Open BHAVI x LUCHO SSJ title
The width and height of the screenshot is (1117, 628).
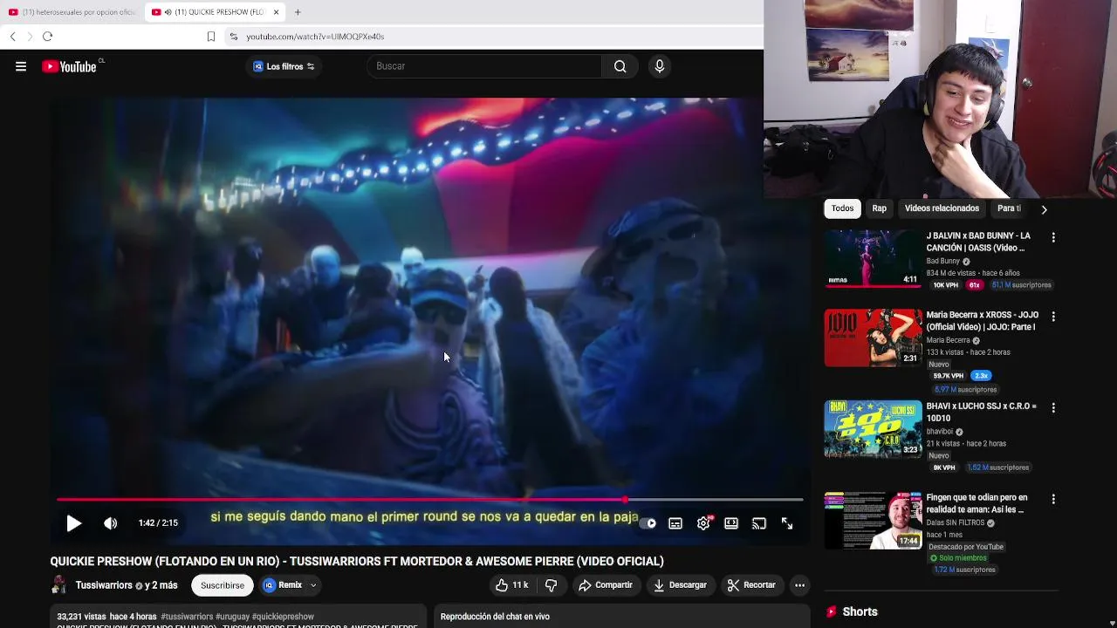982,412
